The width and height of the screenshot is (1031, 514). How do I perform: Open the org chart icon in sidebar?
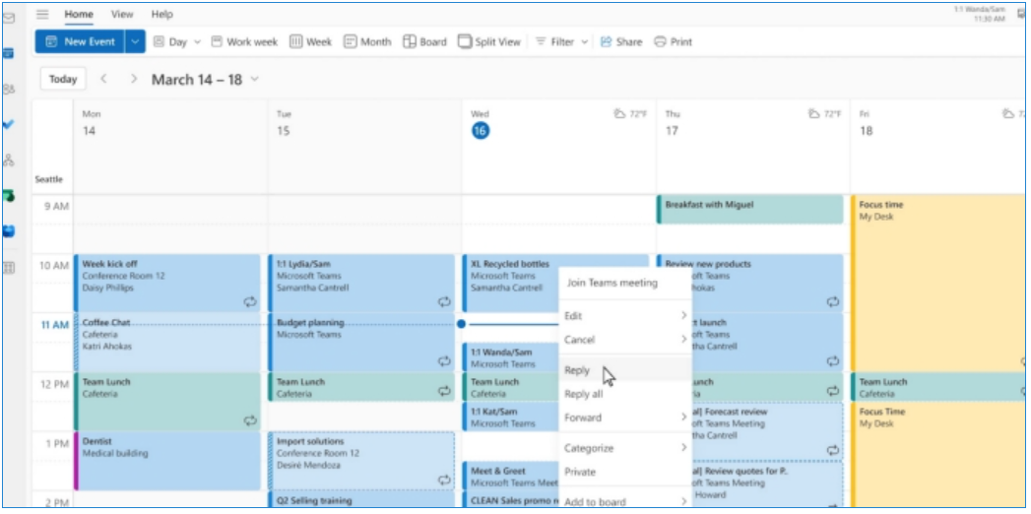tap(9, 160)
